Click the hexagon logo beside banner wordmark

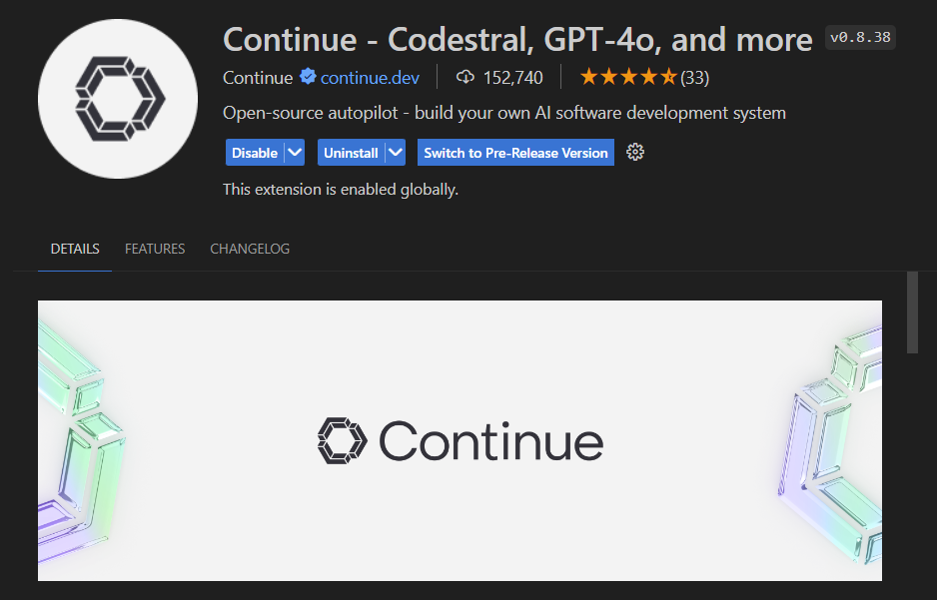point(343,441)
